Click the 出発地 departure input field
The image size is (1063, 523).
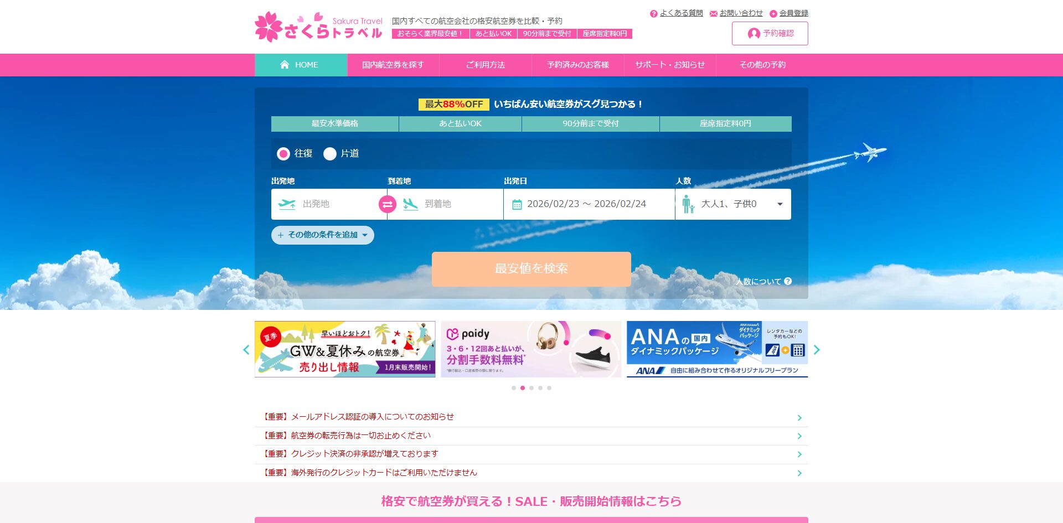click(338, 204)
